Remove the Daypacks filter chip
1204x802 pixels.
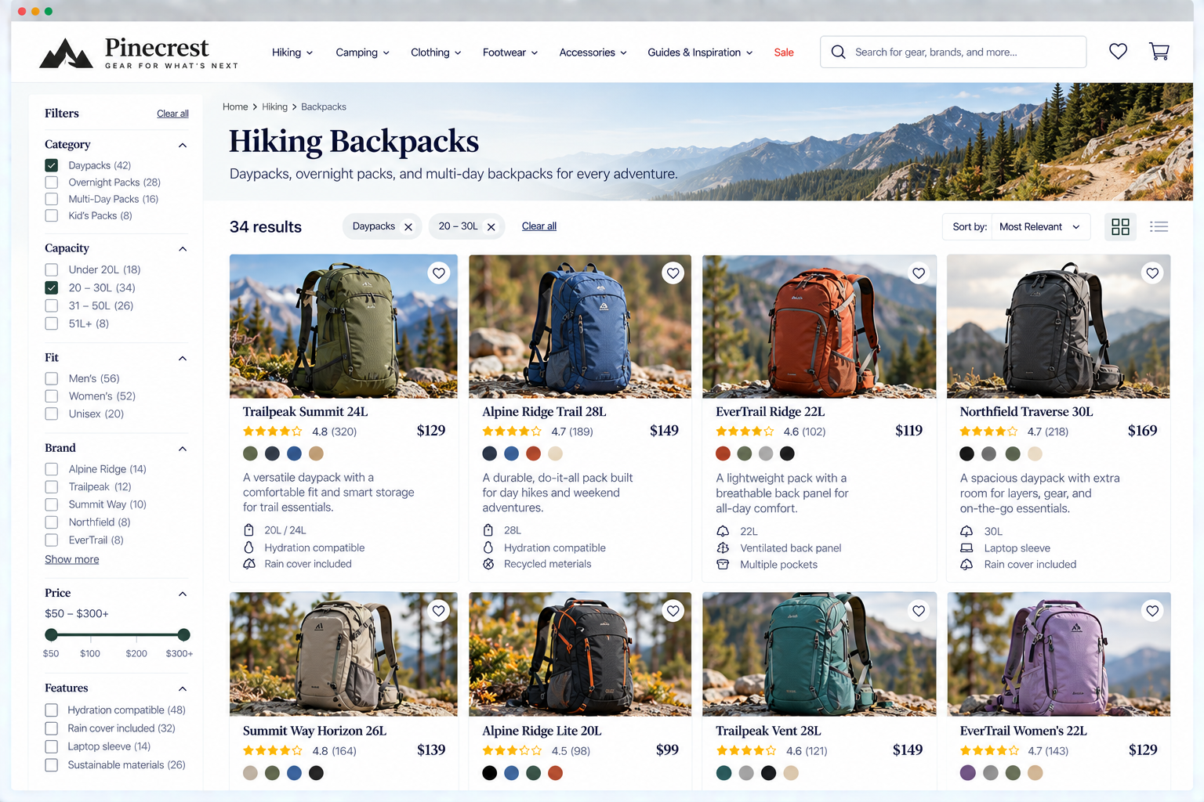408,226
